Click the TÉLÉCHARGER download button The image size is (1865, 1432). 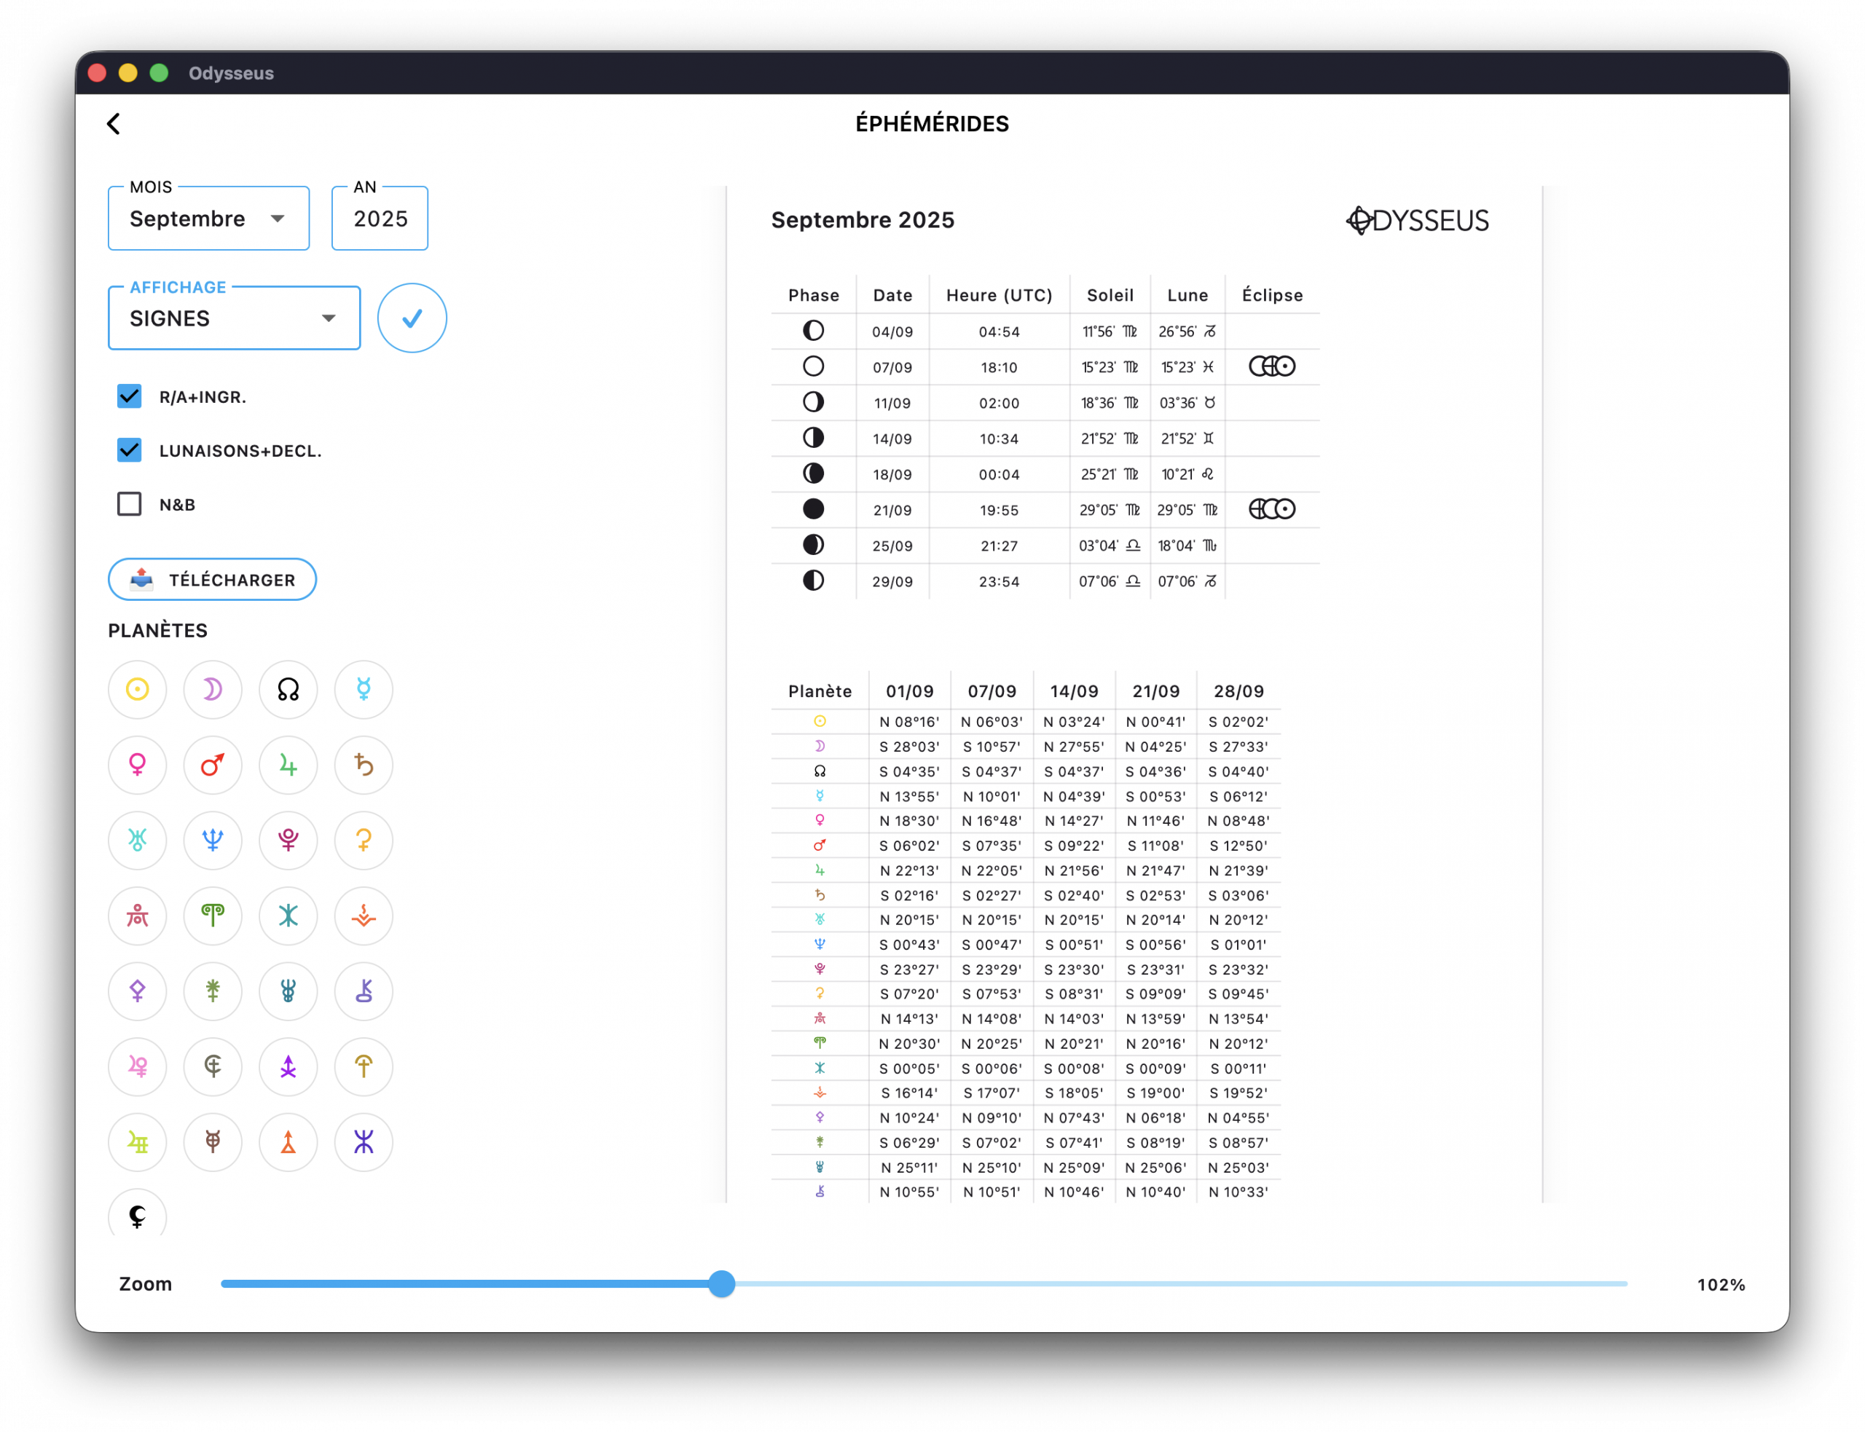click(212, 580)
